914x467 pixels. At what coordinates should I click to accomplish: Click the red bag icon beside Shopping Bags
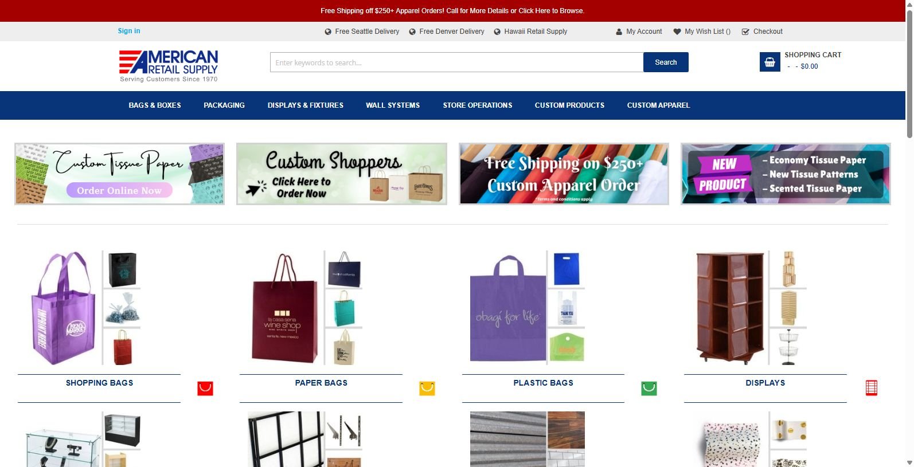click(x=205, y=388)
